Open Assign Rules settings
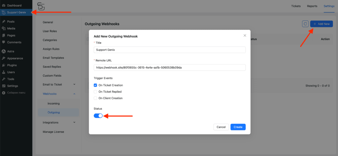 tap(51, 49)
